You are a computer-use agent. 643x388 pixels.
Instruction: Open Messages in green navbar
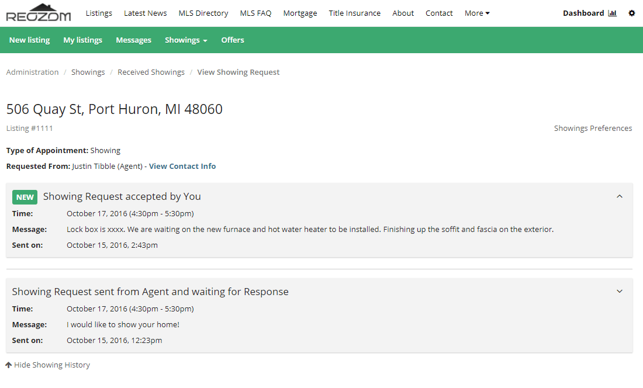click(133, 40)
